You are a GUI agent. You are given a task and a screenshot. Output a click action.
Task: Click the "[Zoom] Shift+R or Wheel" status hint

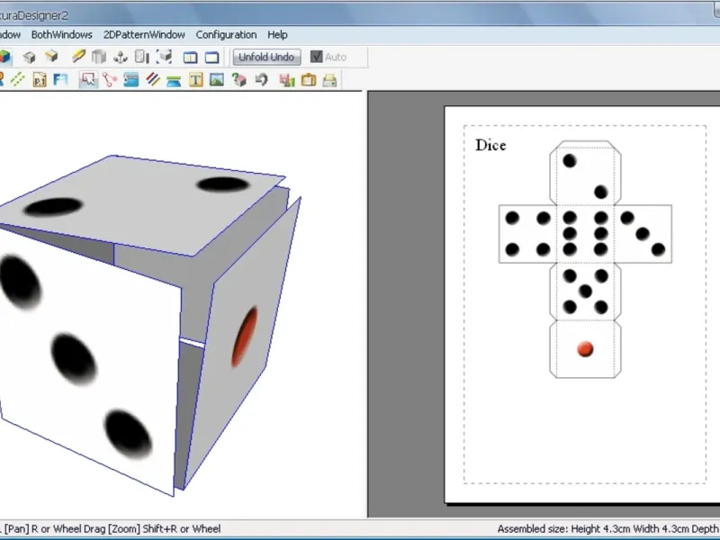[x=164, y=528]
